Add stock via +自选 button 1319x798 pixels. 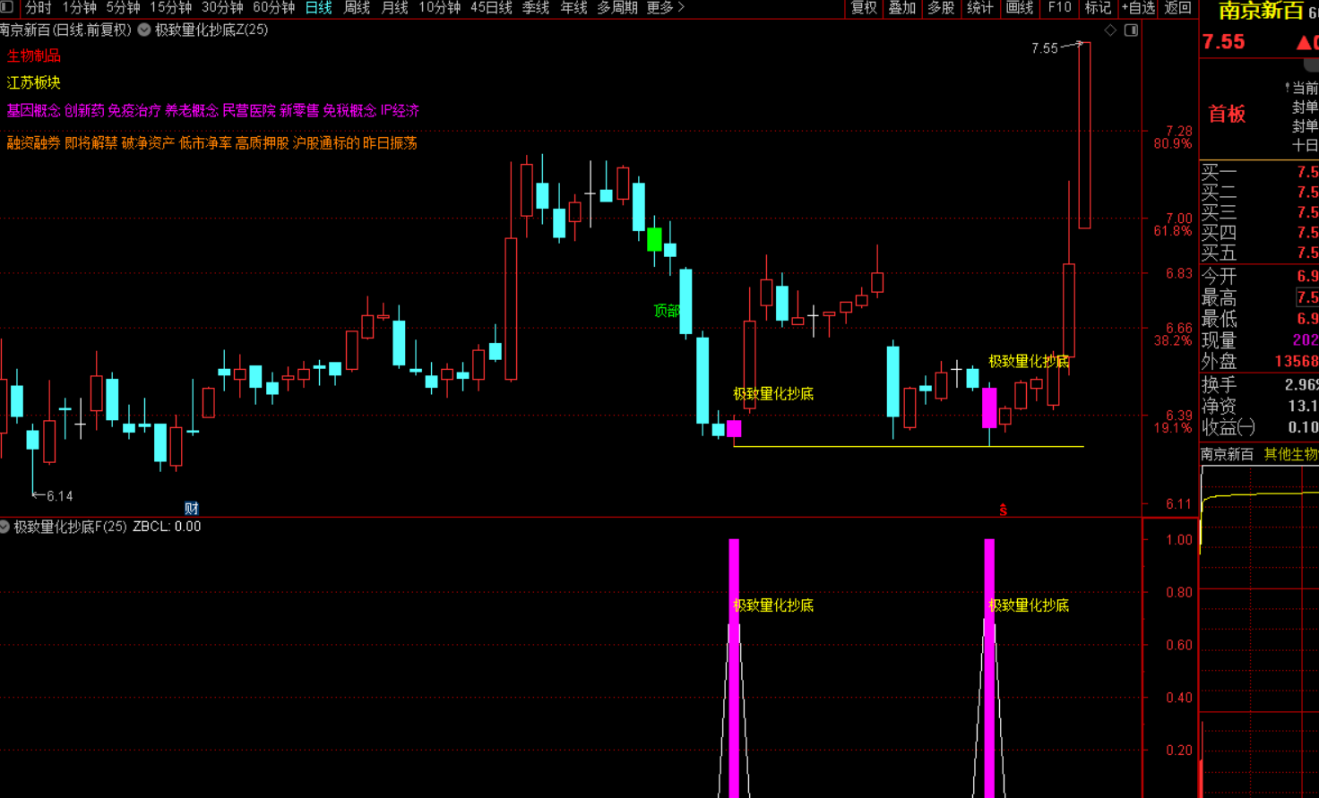[1138, 8]
